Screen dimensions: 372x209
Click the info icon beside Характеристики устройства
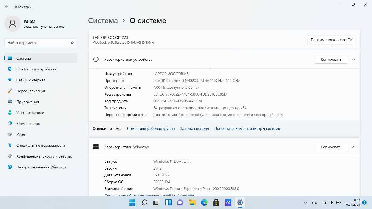pos(96,59)
